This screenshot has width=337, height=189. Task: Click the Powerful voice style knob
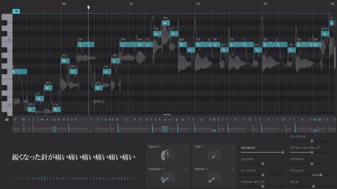[x=168, y=177]
